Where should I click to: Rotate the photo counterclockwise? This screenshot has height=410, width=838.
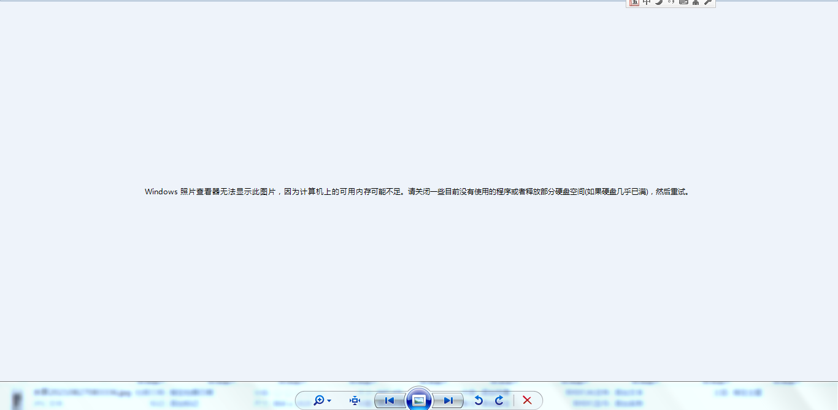click(x=479, y=400)
